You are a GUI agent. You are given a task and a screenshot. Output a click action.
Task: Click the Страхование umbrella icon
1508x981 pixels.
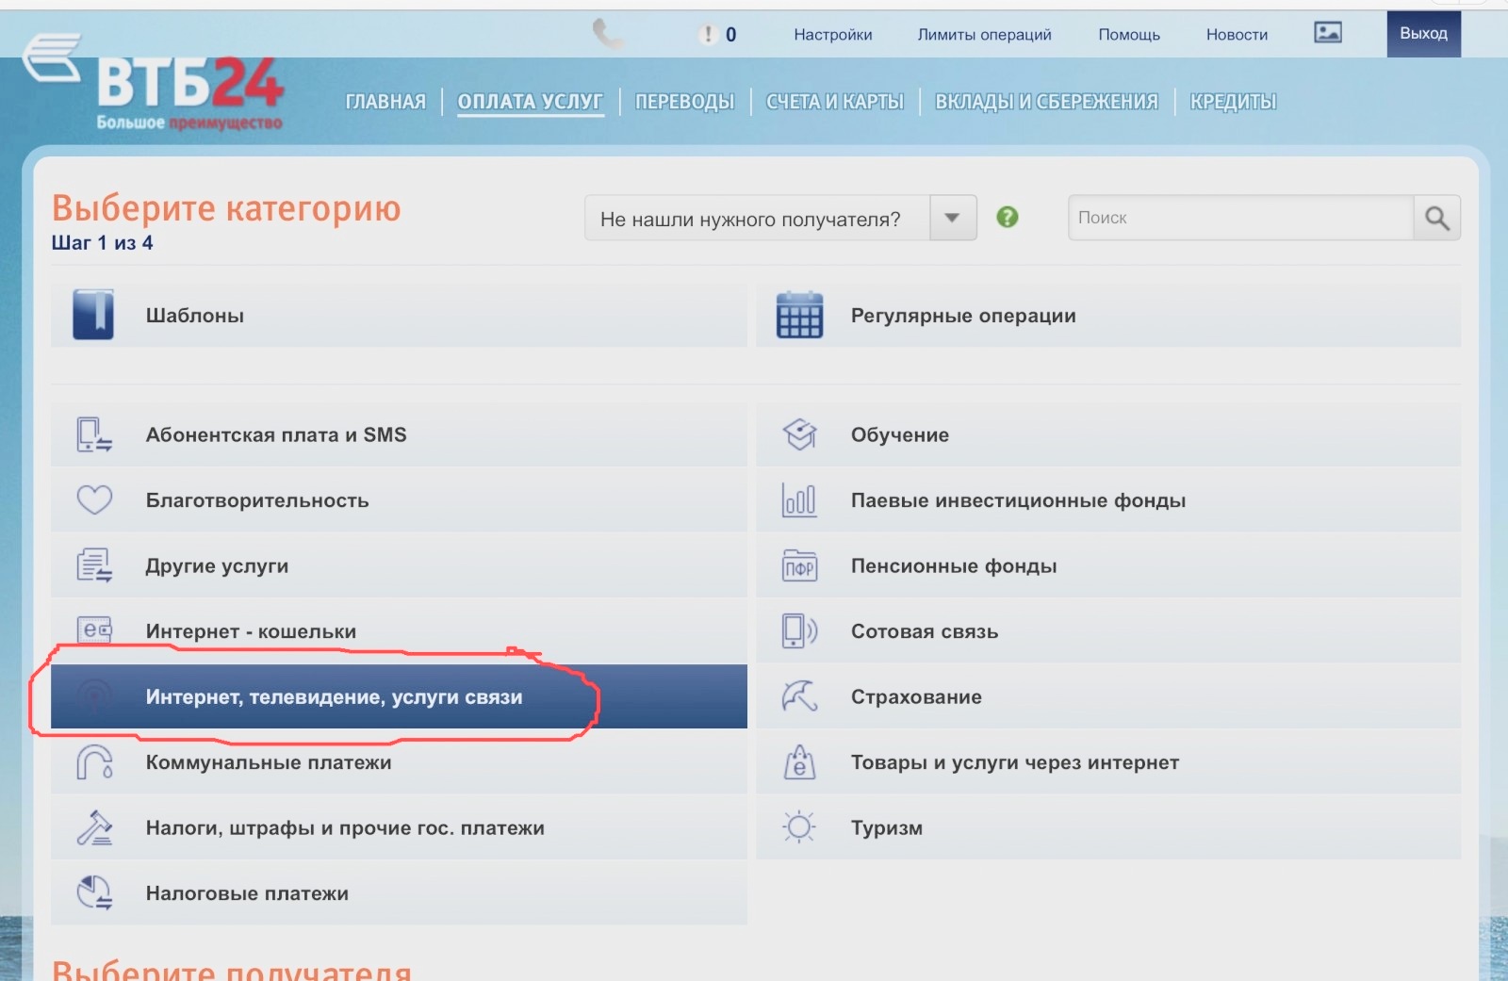point(798,696)
